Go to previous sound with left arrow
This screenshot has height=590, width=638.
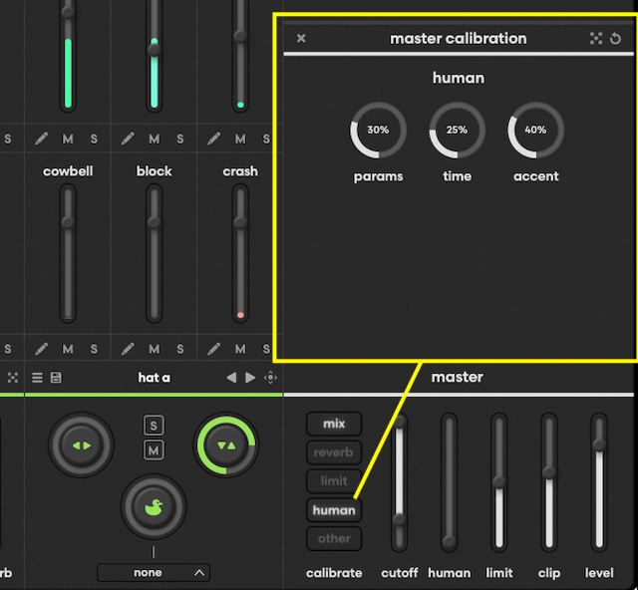(x=231, y=378)
